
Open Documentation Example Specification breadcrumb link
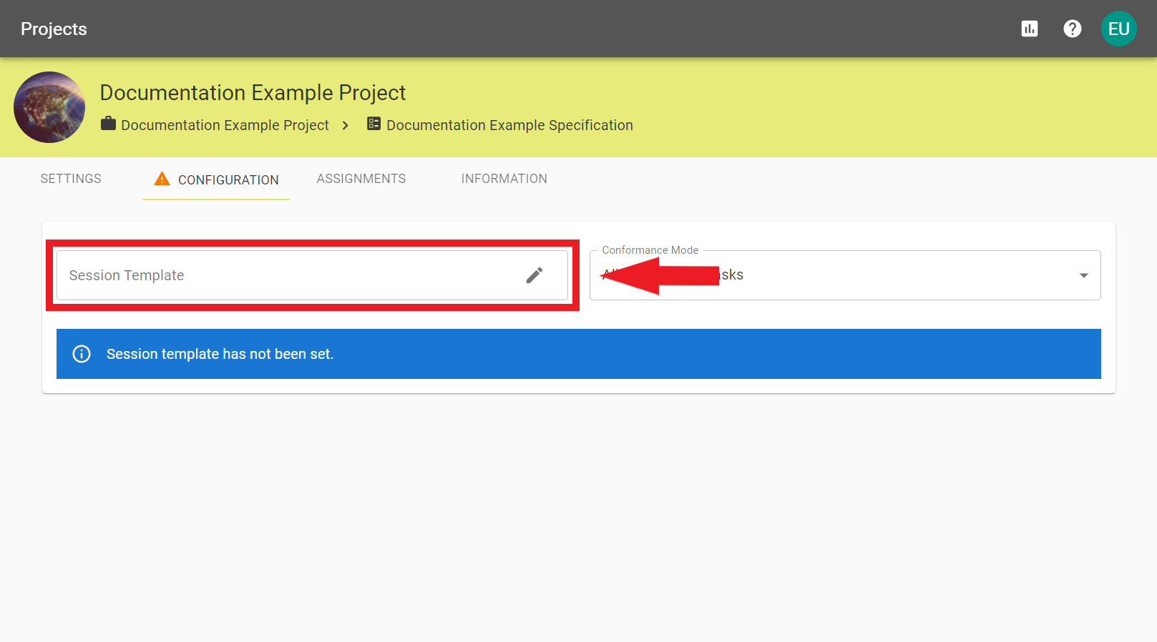tap(509, 125)
